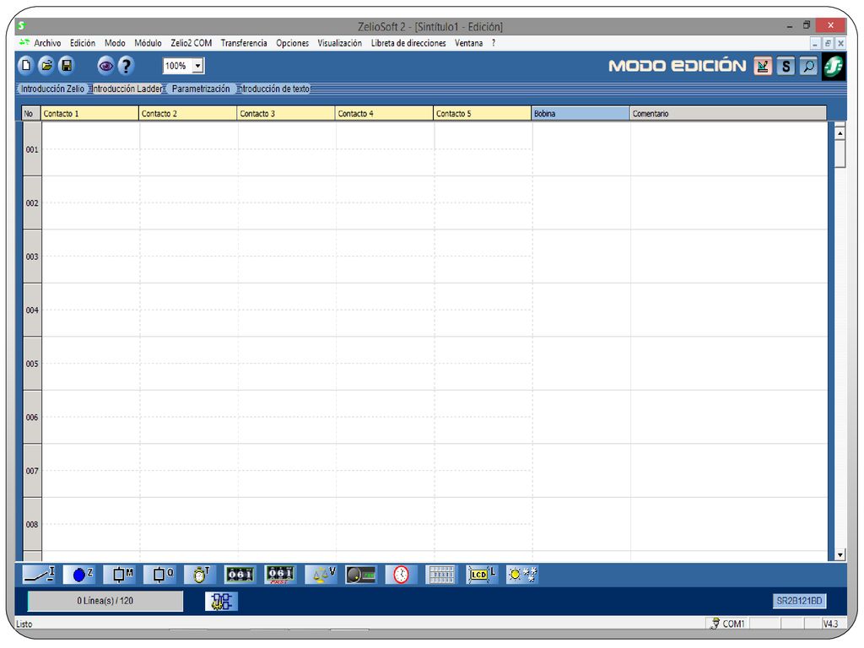
Task: Select the analog comparators dial tool
Action: tap(361, 575)
